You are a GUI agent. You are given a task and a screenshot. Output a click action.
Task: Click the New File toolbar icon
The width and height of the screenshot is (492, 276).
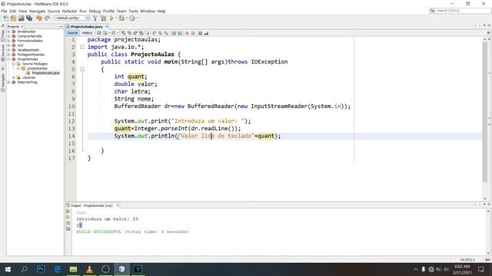coord(5,18)
